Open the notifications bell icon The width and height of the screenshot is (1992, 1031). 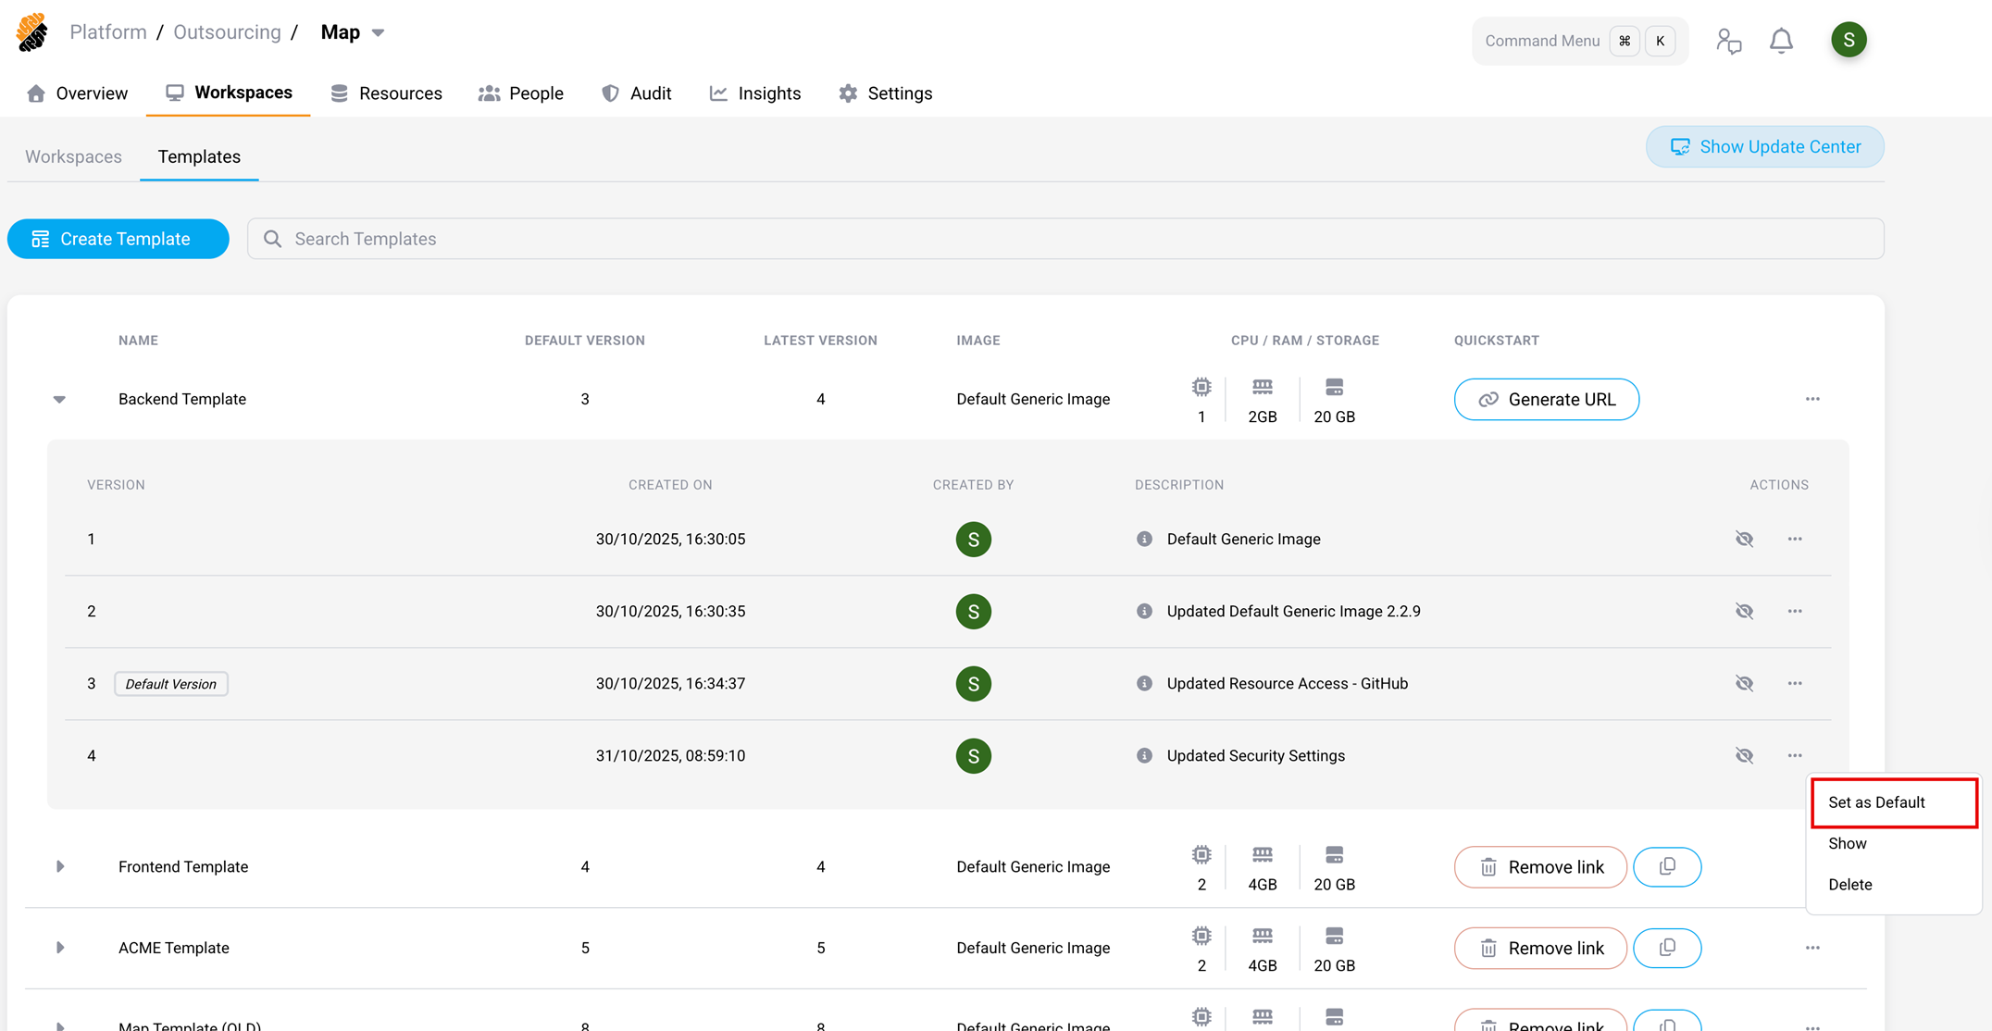click(1781, 41)
